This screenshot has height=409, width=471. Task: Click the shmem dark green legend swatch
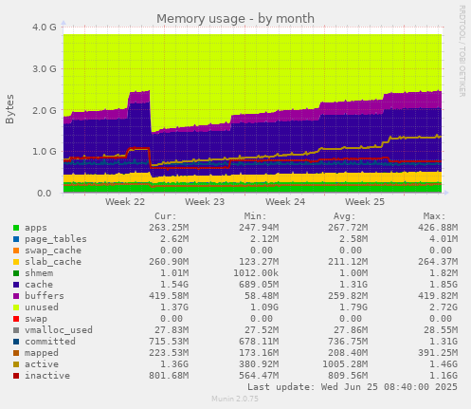coord(16,273)
